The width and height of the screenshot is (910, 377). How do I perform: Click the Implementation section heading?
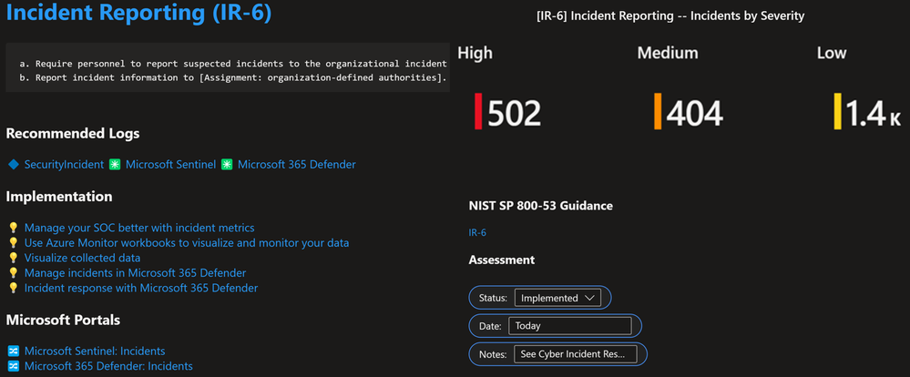(x=58, y=198)
